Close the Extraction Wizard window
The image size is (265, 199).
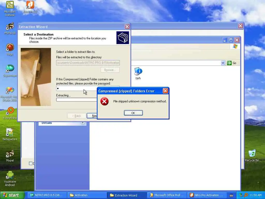[127, 27]
